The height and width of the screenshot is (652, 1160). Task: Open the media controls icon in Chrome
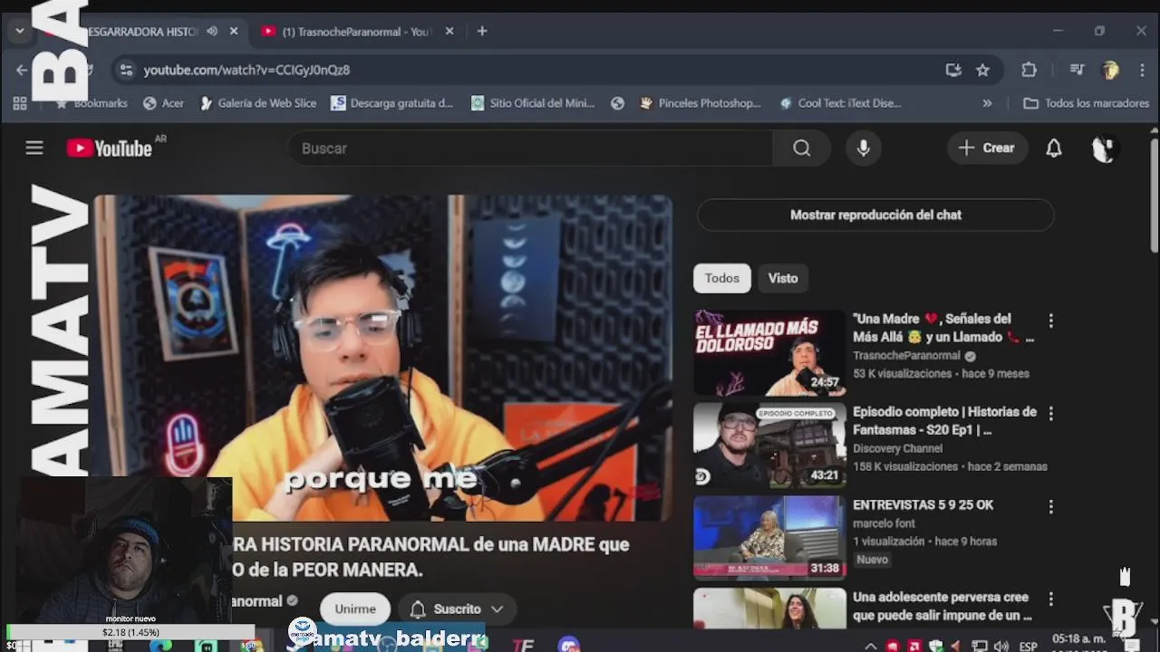[x=1077, y=70]
